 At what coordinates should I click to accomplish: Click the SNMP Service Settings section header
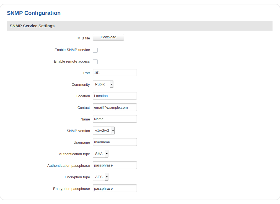(x=32, y=26)
